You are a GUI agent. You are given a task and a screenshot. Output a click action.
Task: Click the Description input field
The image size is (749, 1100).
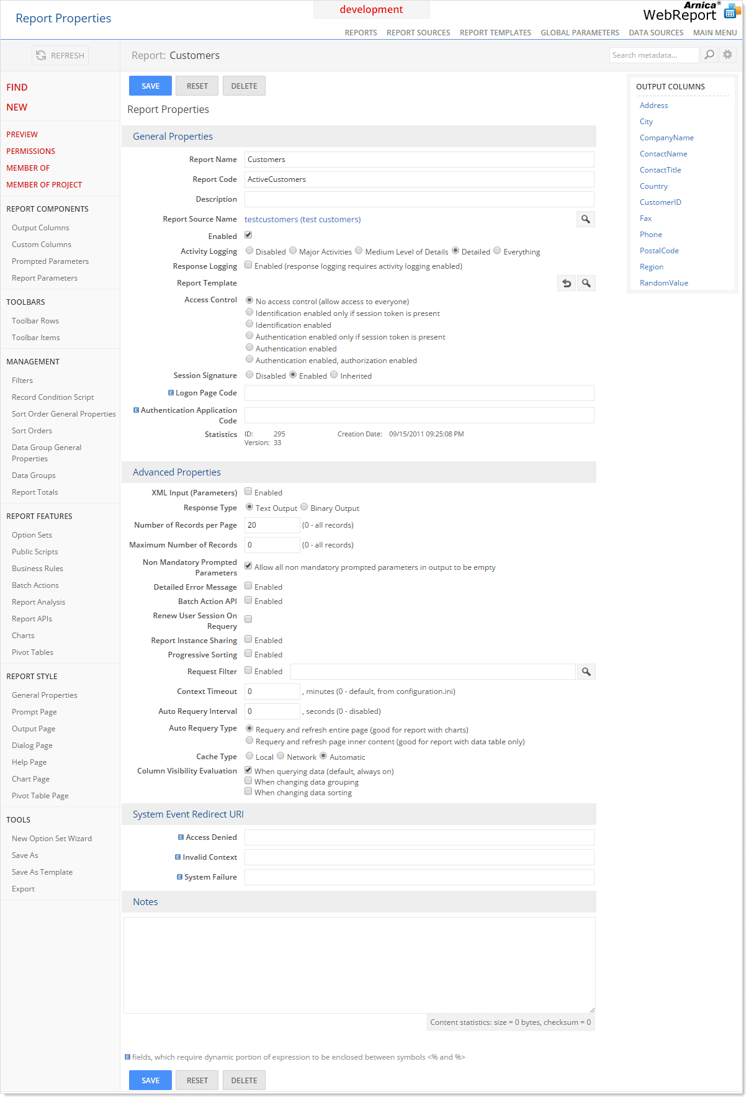coord(419,199)
